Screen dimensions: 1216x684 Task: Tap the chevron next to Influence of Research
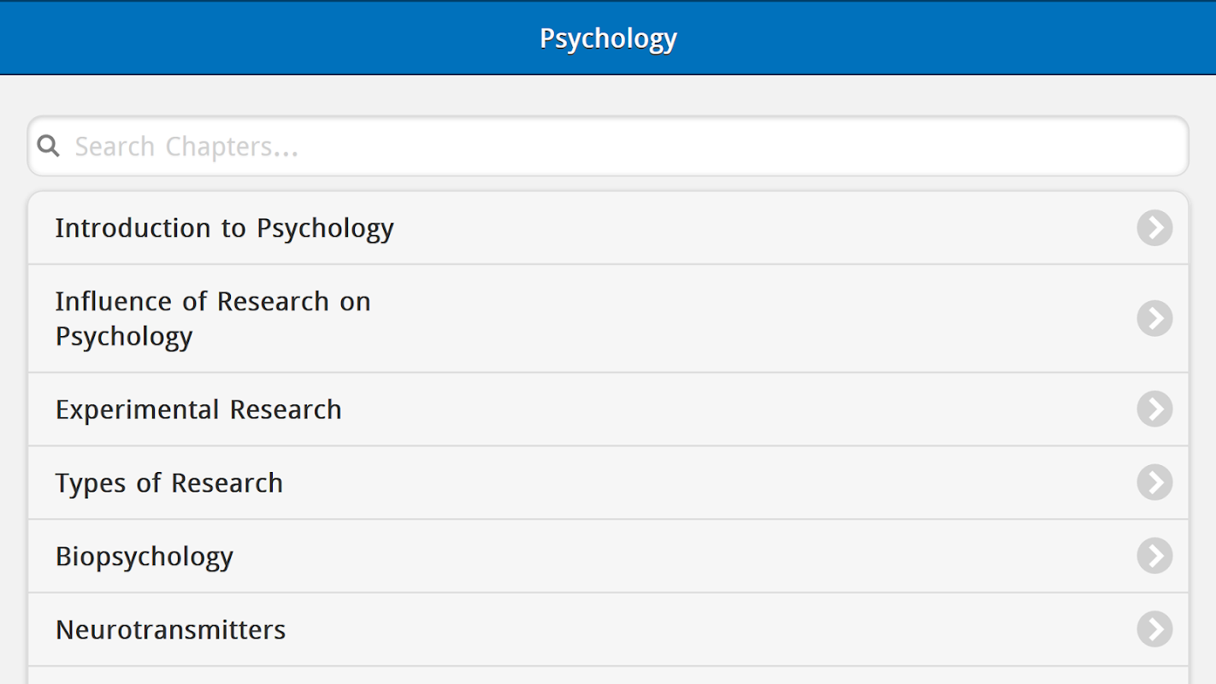1154,318
